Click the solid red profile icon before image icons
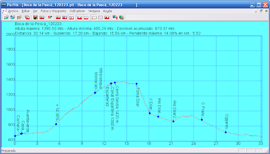 click(107, 18)
